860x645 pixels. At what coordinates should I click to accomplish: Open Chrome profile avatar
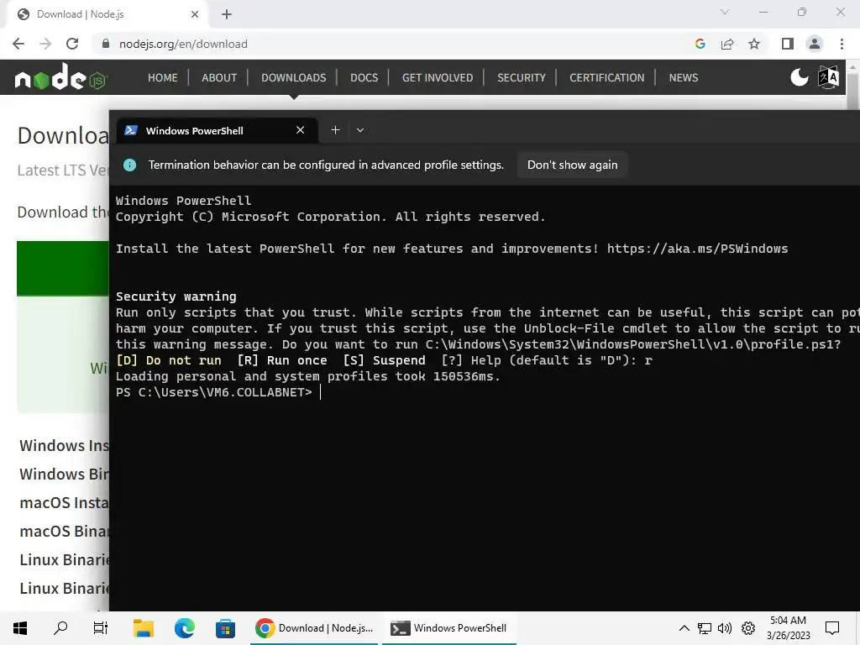[x=815, y=44]
